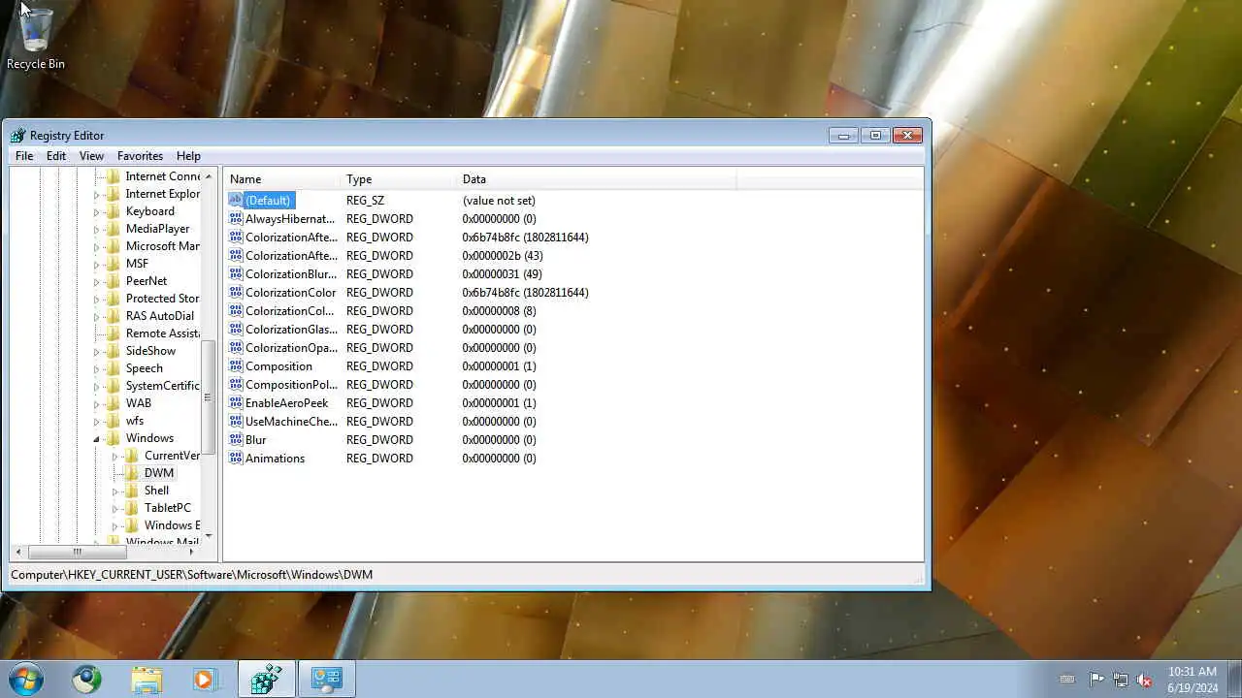Viewport: 1242px width, 698px height.
Task: Click the EnableAeroPeek DWORD icon
Action: tap(236, 403)
